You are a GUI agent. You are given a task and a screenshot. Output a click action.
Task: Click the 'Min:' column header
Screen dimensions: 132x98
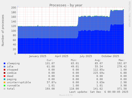tap(74, 60)
